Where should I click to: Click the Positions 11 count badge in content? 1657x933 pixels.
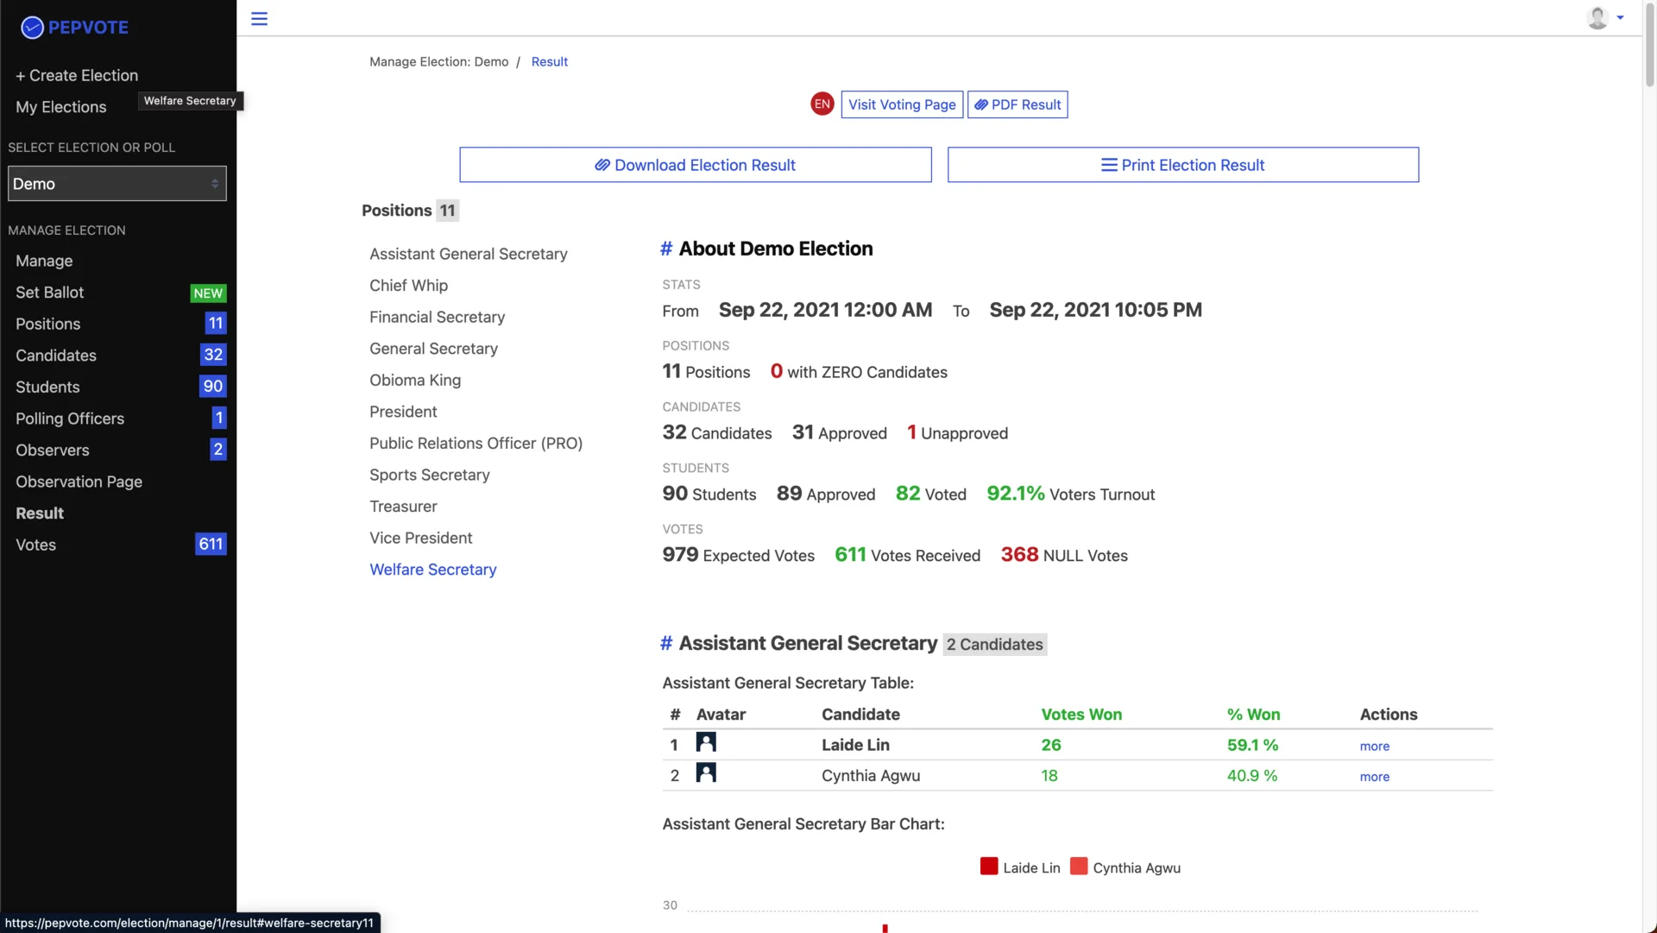pos(447,211)
